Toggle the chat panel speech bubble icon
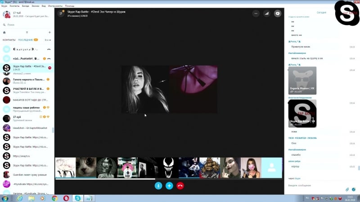 pyautogui.click(x=278, y=13)
